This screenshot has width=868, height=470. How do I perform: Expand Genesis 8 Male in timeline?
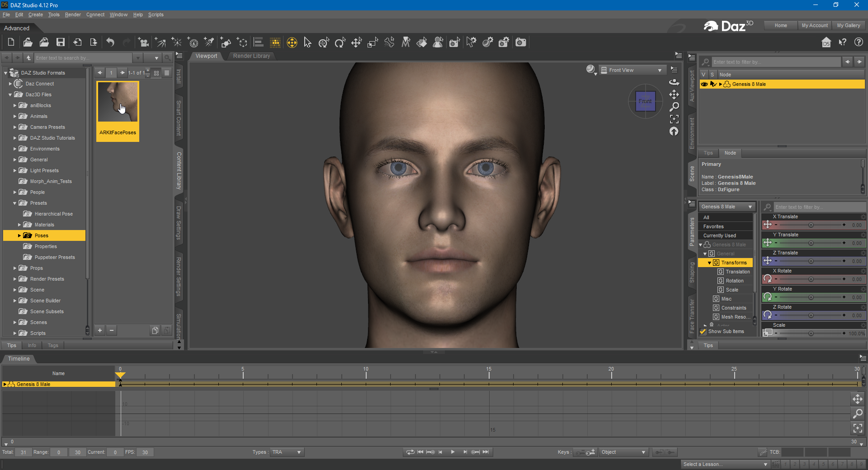(x=5, y=384)
